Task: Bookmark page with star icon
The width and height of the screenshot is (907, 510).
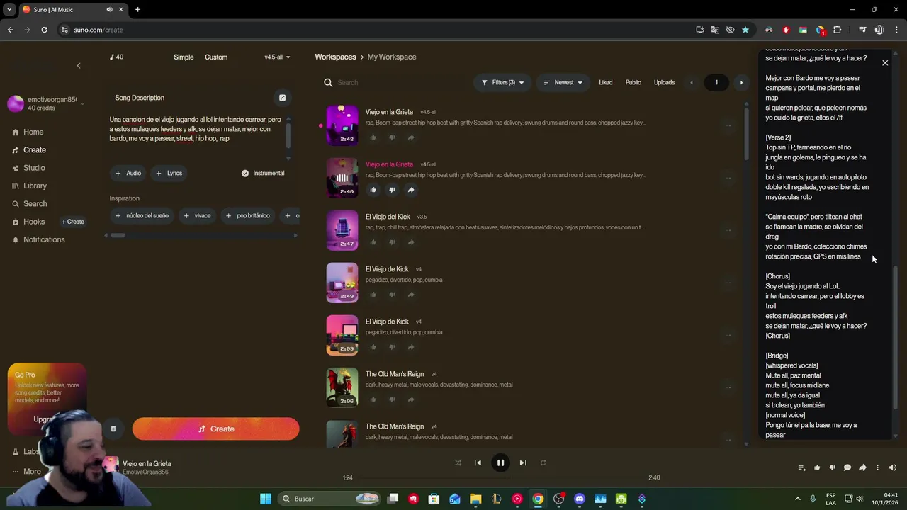Action: (x=745, y=30)
